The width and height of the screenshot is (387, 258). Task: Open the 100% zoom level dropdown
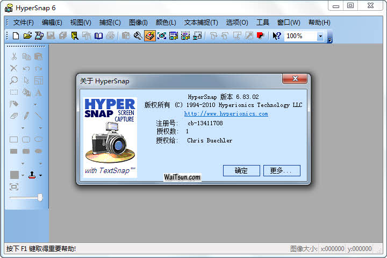(321, 36)
